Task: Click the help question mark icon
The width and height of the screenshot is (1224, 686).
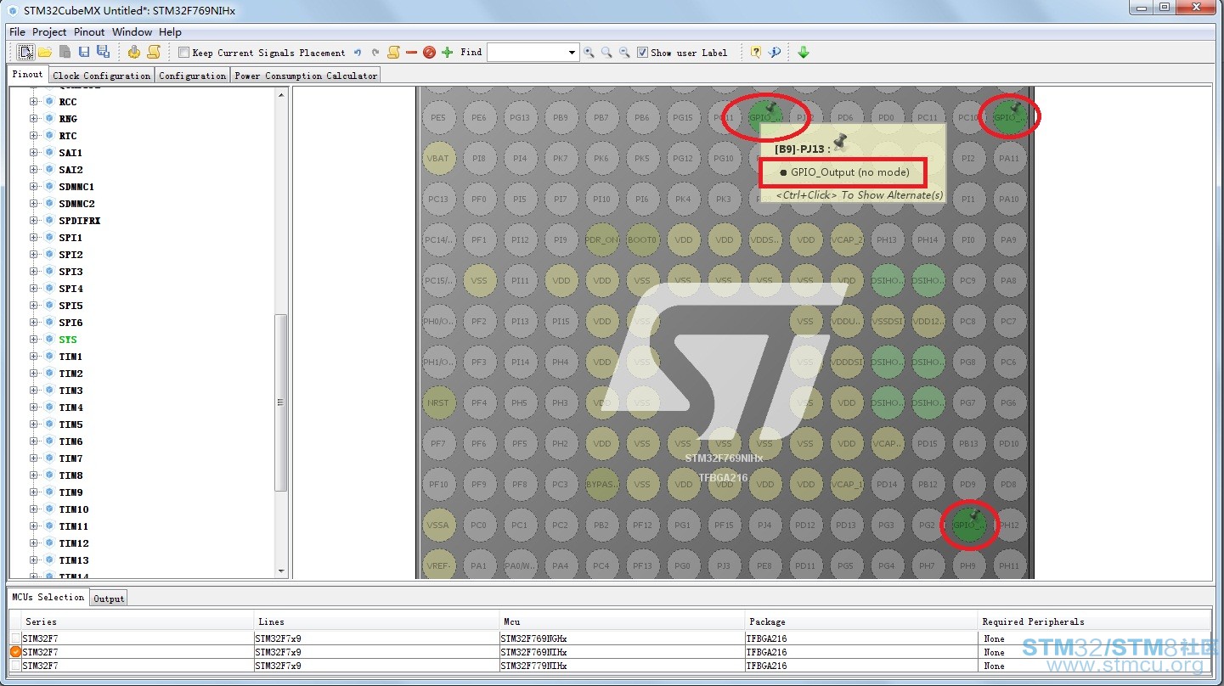Action: [756, 52]
